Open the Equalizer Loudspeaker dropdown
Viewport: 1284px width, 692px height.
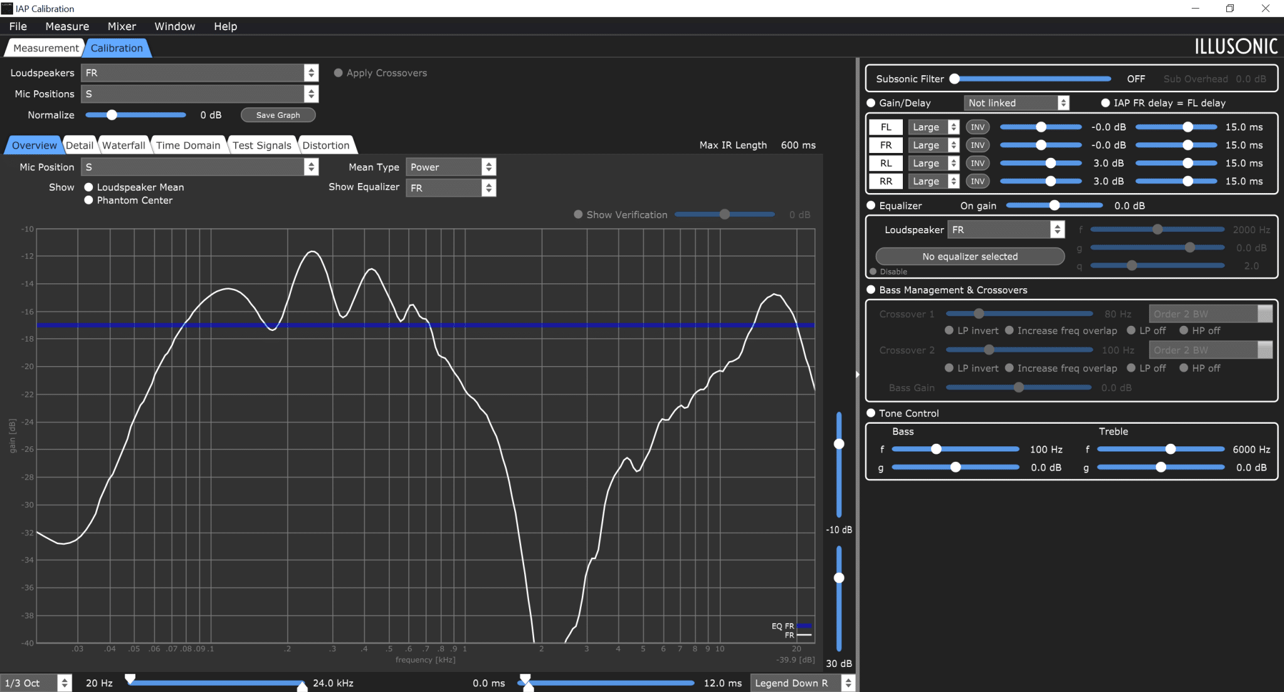(1006, 230)
